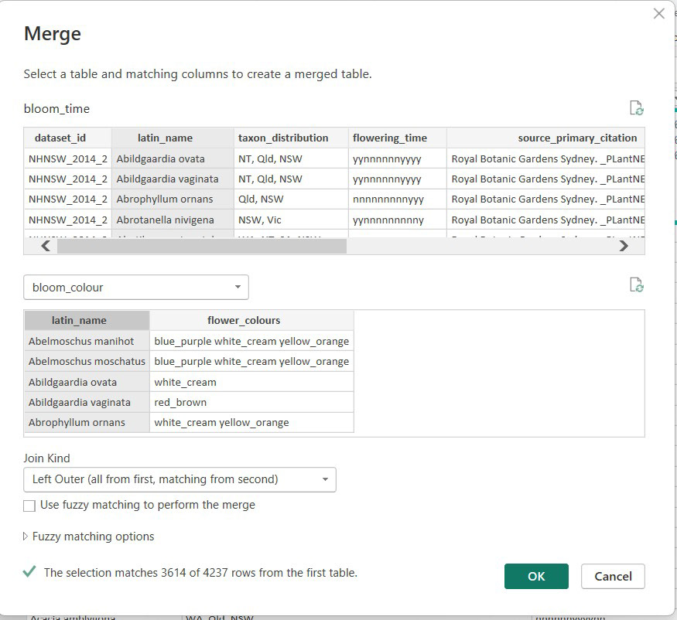Enable fuzzy matching checkbox
The image size is (677, 620).
coord(29,506)
